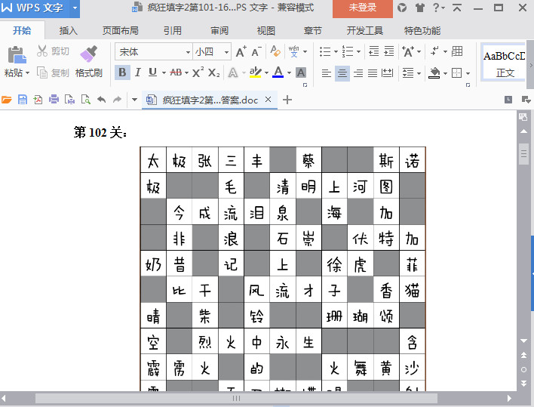This screenshot has width=534, height=407.
Task: Apply superscript formatting
Action: pyautogui.click(x=198, y=72)
